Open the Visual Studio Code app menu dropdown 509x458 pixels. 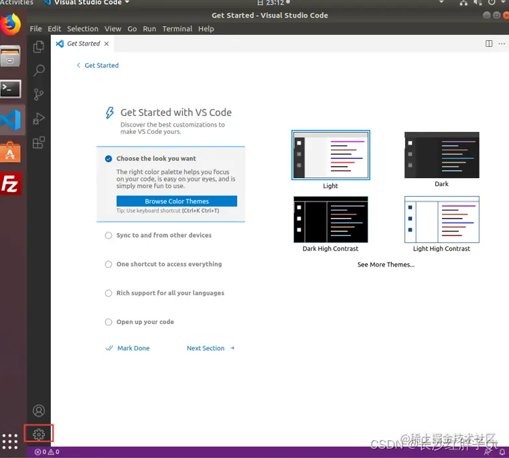point(87,3)
